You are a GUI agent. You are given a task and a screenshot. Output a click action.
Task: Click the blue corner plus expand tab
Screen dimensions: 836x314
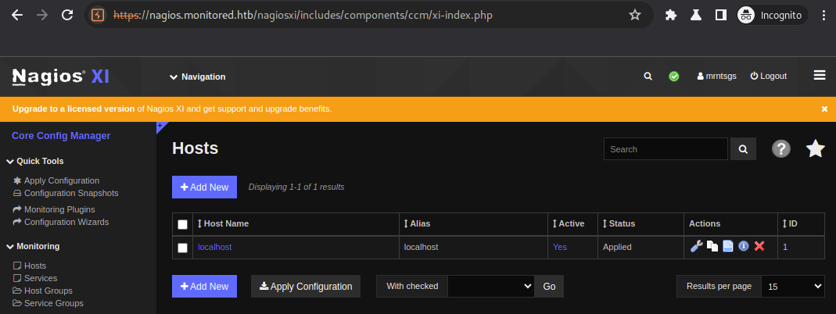160,126
